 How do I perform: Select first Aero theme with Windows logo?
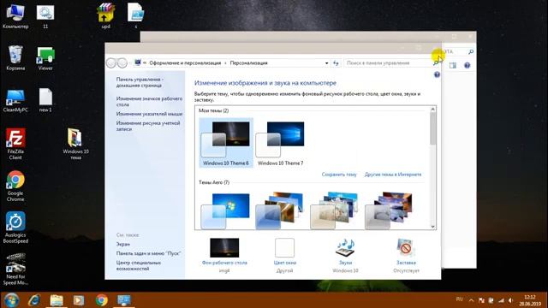226,211
